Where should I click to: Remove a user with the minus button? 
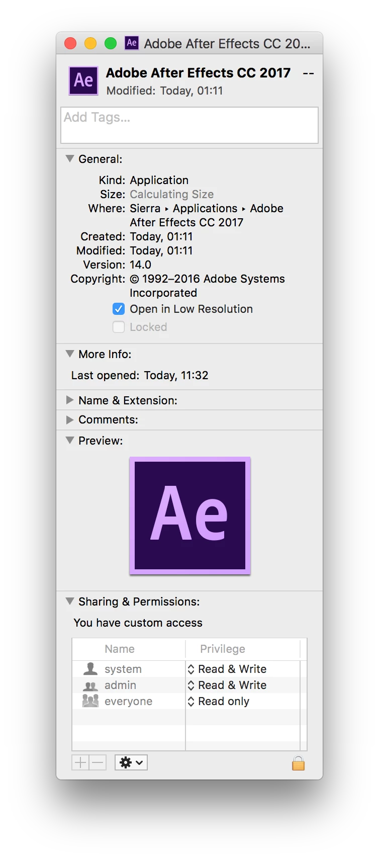pos(98,762)
